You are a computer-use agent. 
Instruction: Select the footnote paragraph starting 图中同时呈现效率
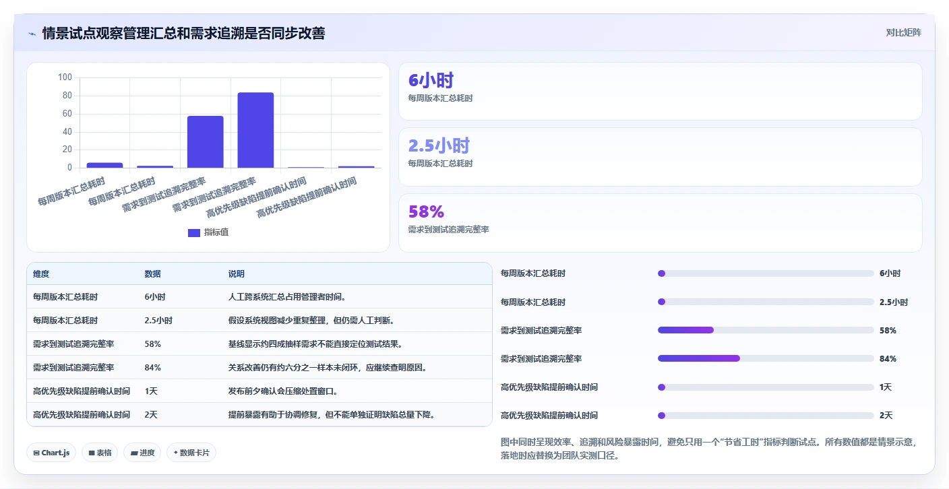click(710, 449)
